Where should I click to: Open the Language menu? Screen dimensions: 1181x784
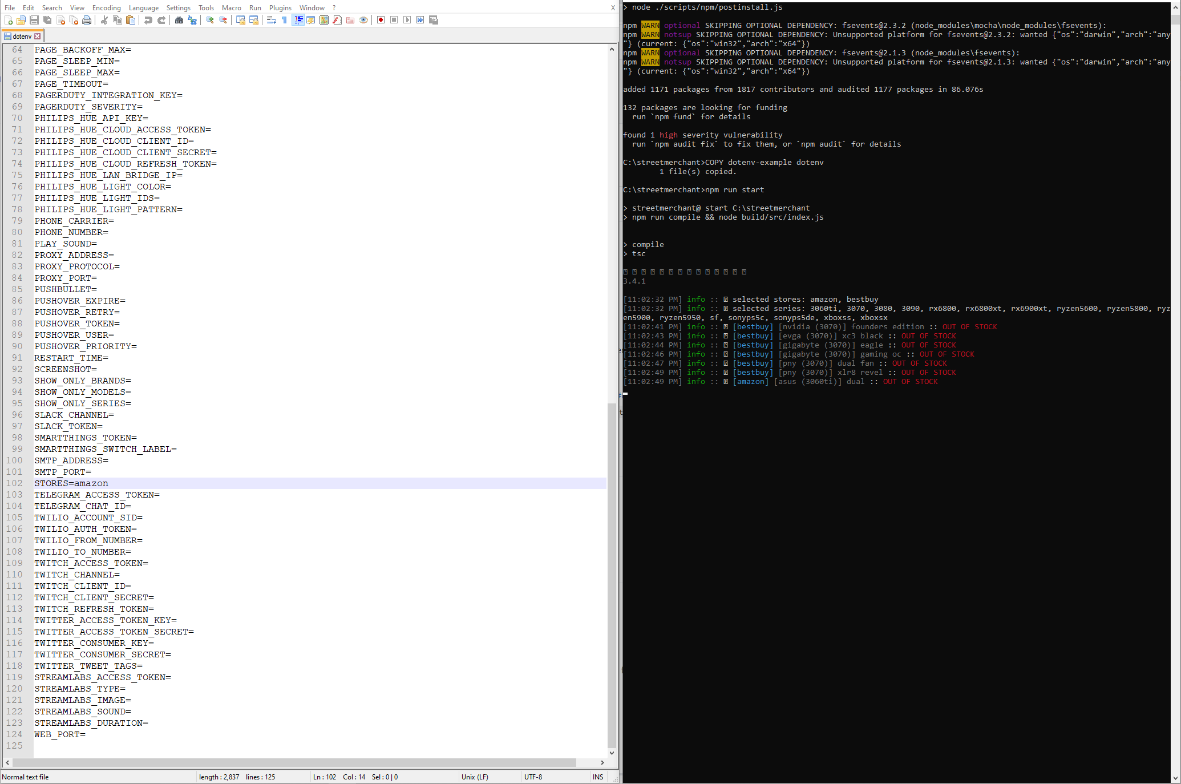tap(143, 7)
